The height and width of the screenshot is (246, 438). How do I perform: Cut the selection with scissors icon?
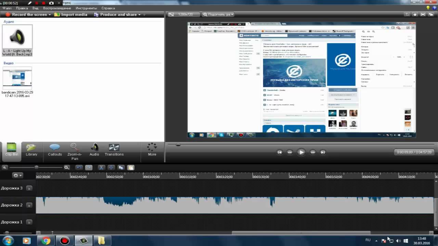click(101, 167)
